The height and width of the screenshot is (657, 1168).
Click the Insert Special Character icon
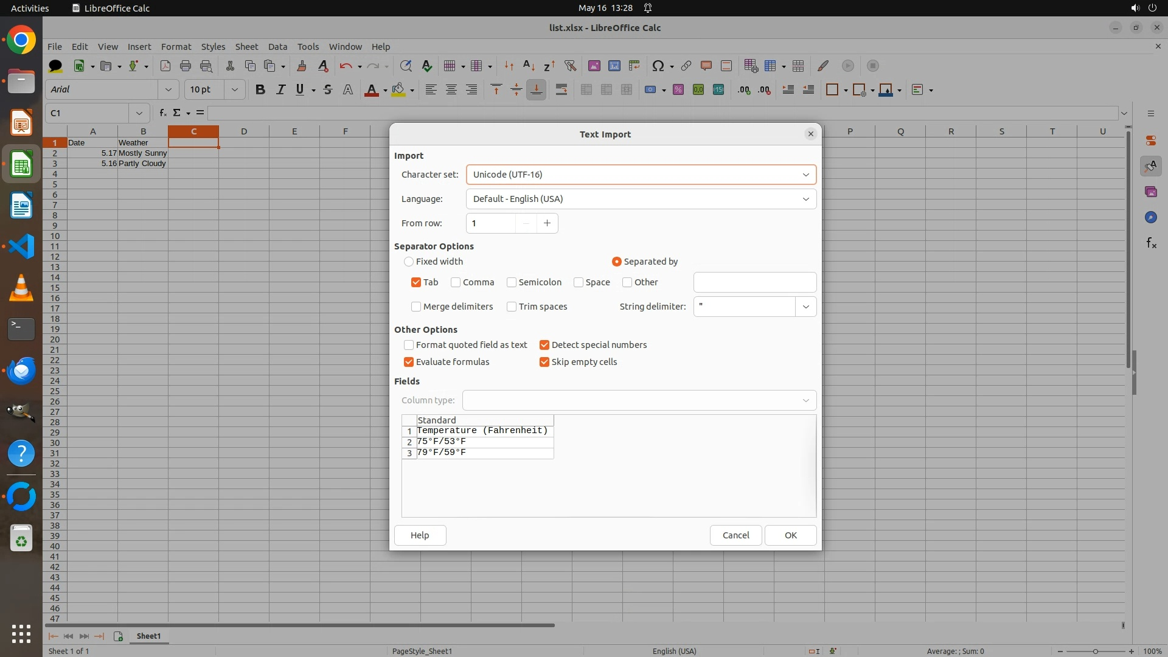(x=658, y=66)
